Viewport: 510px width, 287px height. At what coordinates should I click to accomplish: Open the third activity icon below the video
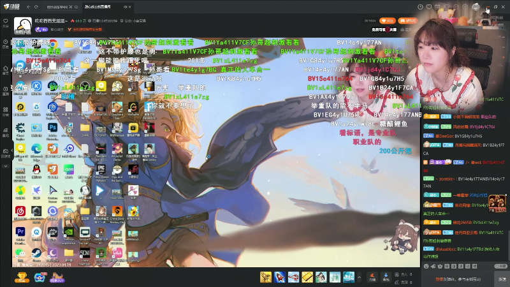(x=57, y=277)
